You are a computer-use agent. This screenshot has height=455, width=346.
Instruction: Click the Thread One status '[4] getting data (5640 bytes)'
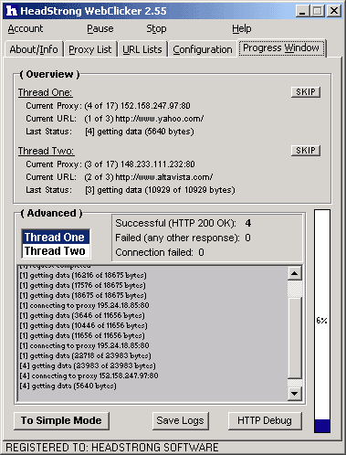(x=140, y=132)
